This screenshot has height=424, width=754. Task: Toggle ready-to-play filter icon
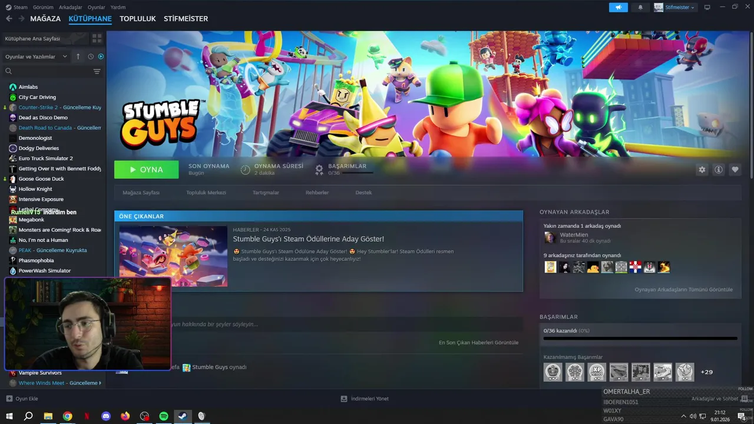pos(101,57)
